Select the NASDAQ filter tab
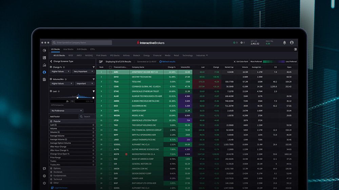This screenshot has width=339, height=190. 89,55
